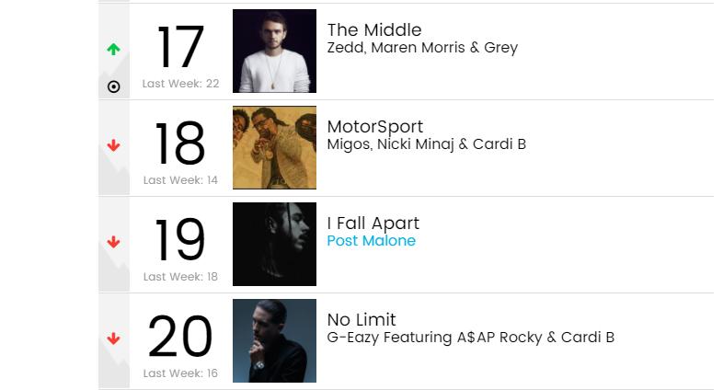Image resolution: width=723 pixels, height=390 pixels.
Task: Open The Middle album cover thumbnail
Action: [x=274, y=52]
